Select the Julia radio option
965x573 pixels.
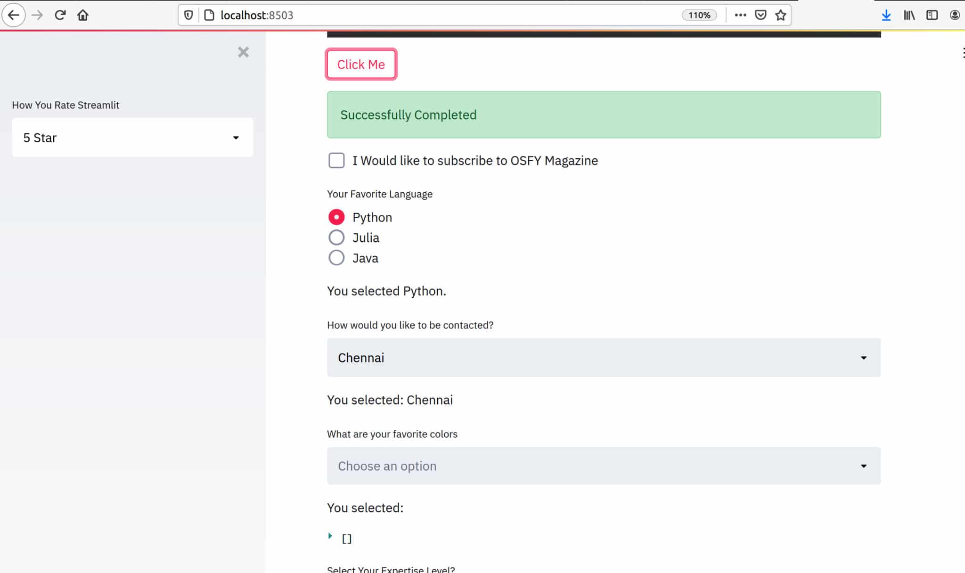336,237
